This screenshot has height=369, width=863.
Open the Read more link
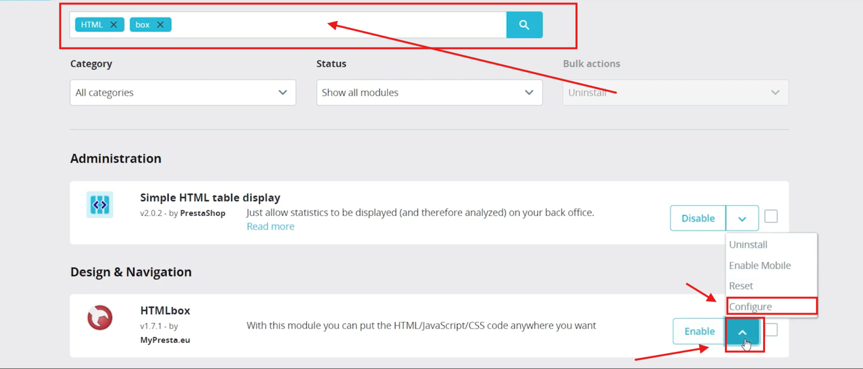click(x=270, y=226)
